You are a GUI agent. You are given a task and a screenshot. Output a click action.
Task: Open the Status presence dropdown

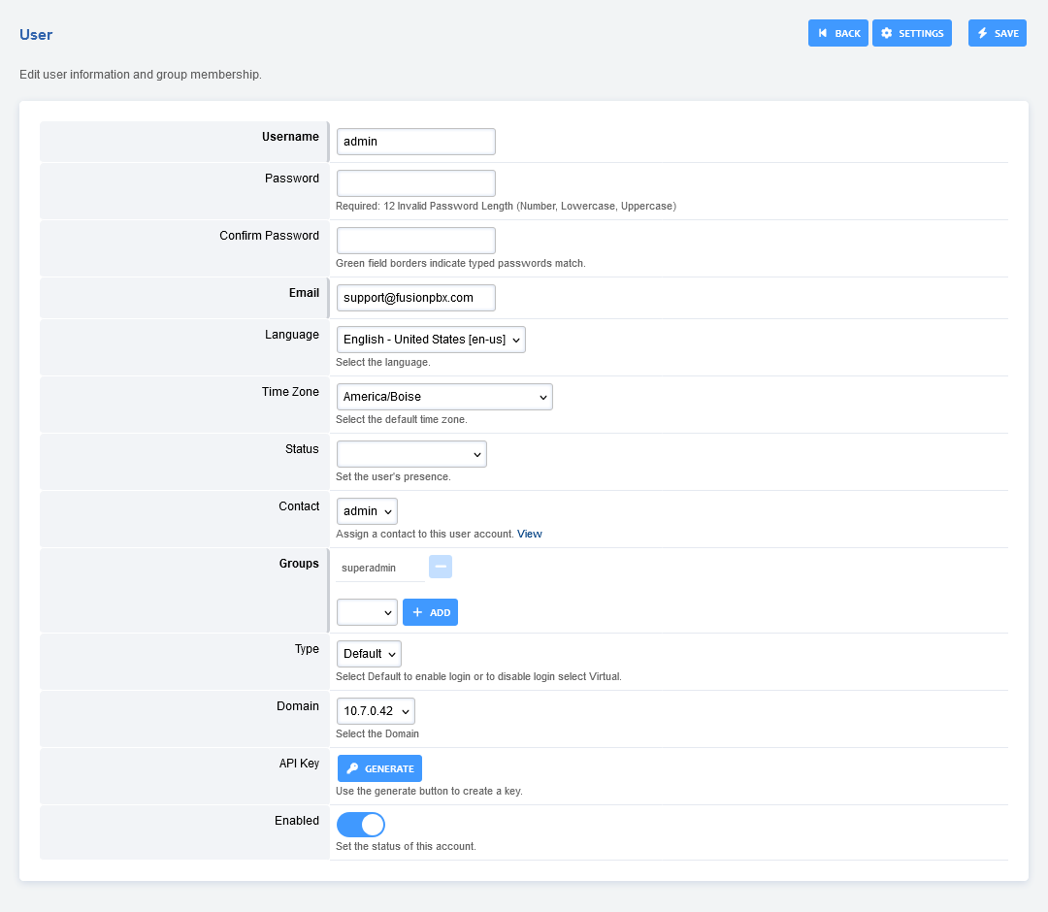[411, 454]
